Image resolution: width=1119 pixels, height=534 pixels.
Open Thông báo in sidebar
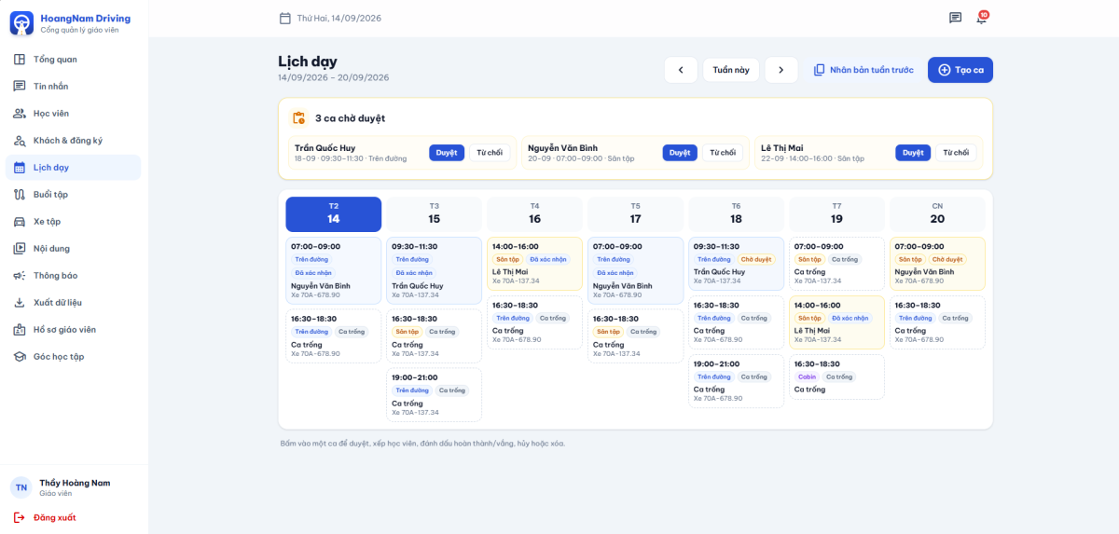point(74,276)
